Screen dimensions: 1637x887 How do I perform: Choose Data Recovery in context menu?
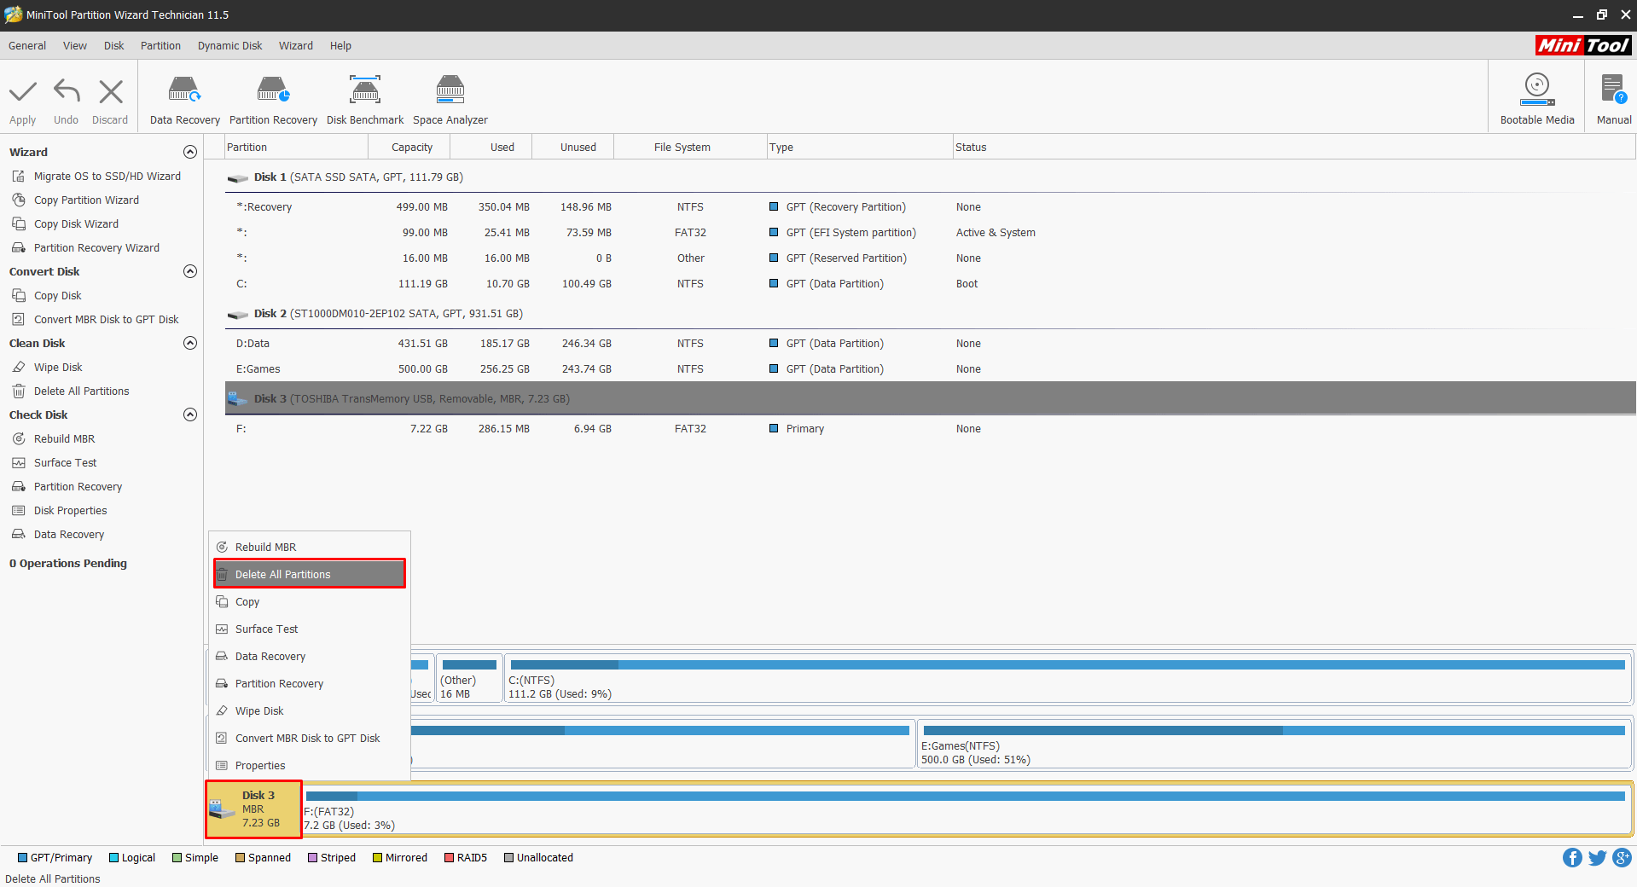310,657
